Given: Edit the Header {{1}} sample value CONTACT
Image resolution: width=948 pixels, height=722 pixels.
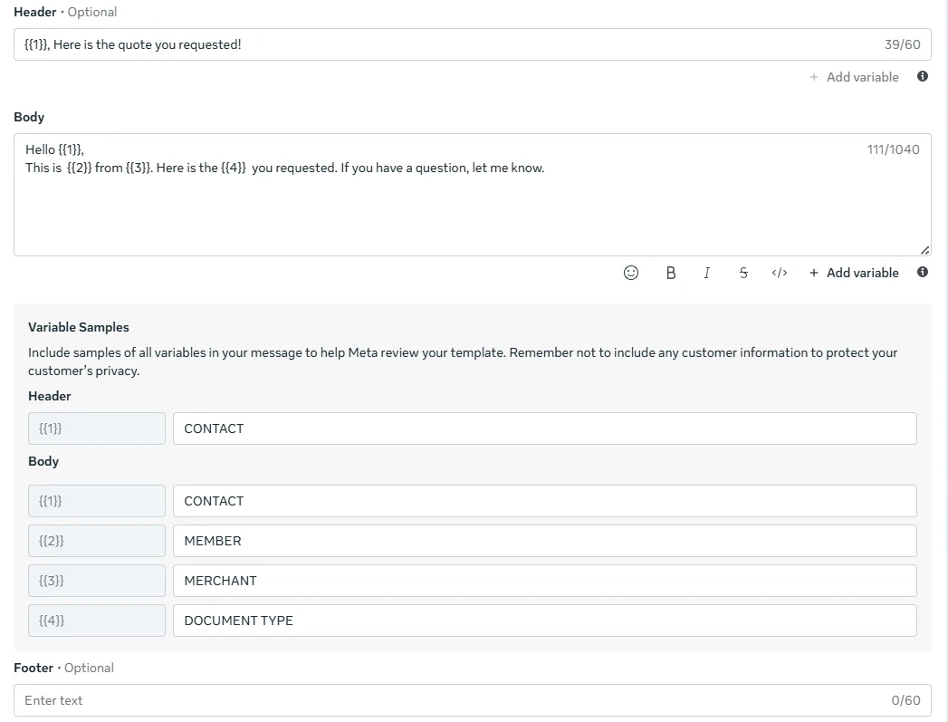Looking at the screenshot, I should [545, 428].
